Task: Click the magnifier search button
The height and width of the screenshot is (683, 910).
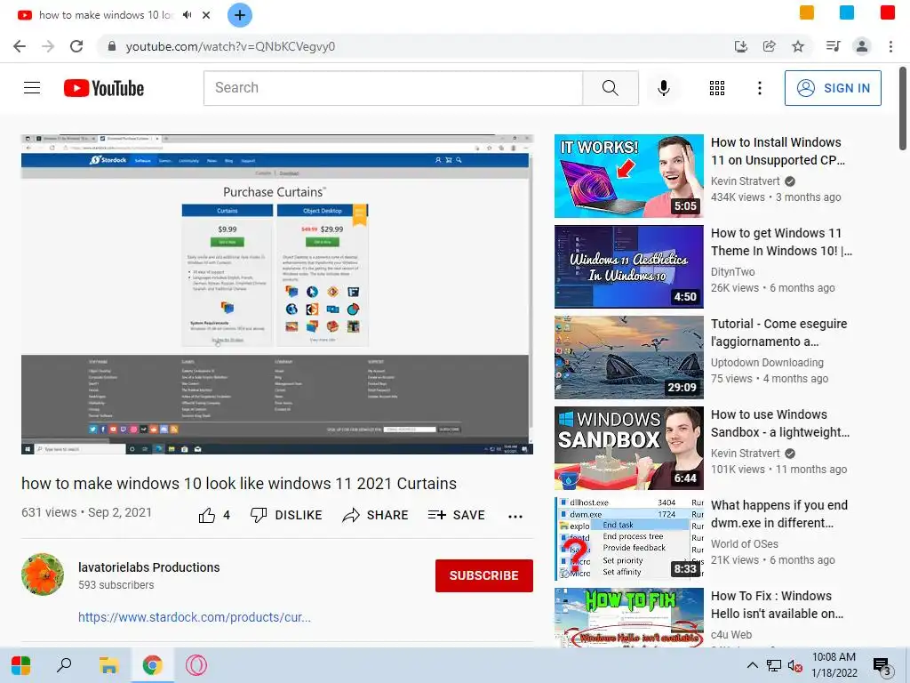Action: pyautogui.click(x=610, y=88)
